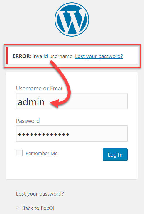Click the Remember Me label text
Image resolution: width=144 pixels, height=214 pixels.
point(42,153)
